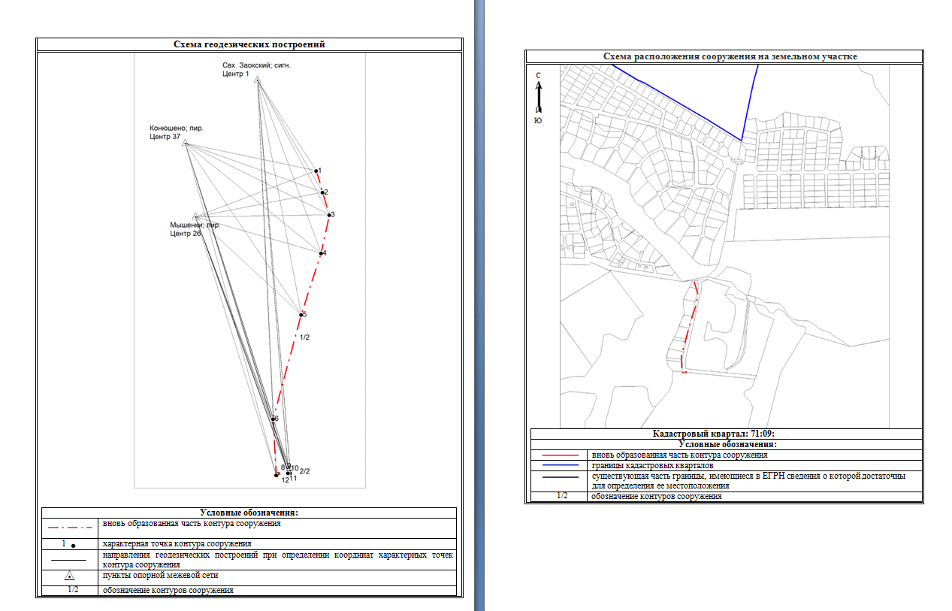The height and width of the screenshot is (611, 952).
Task: Select characteristic point 3 on the contour
Action: coord(328,215)
